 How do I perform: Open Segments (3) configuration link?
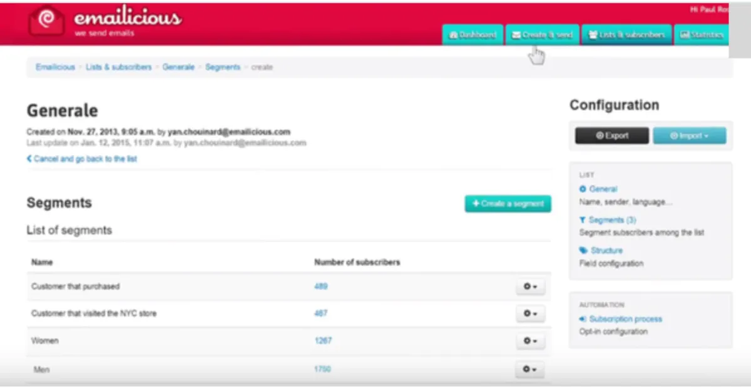point(608,220)
